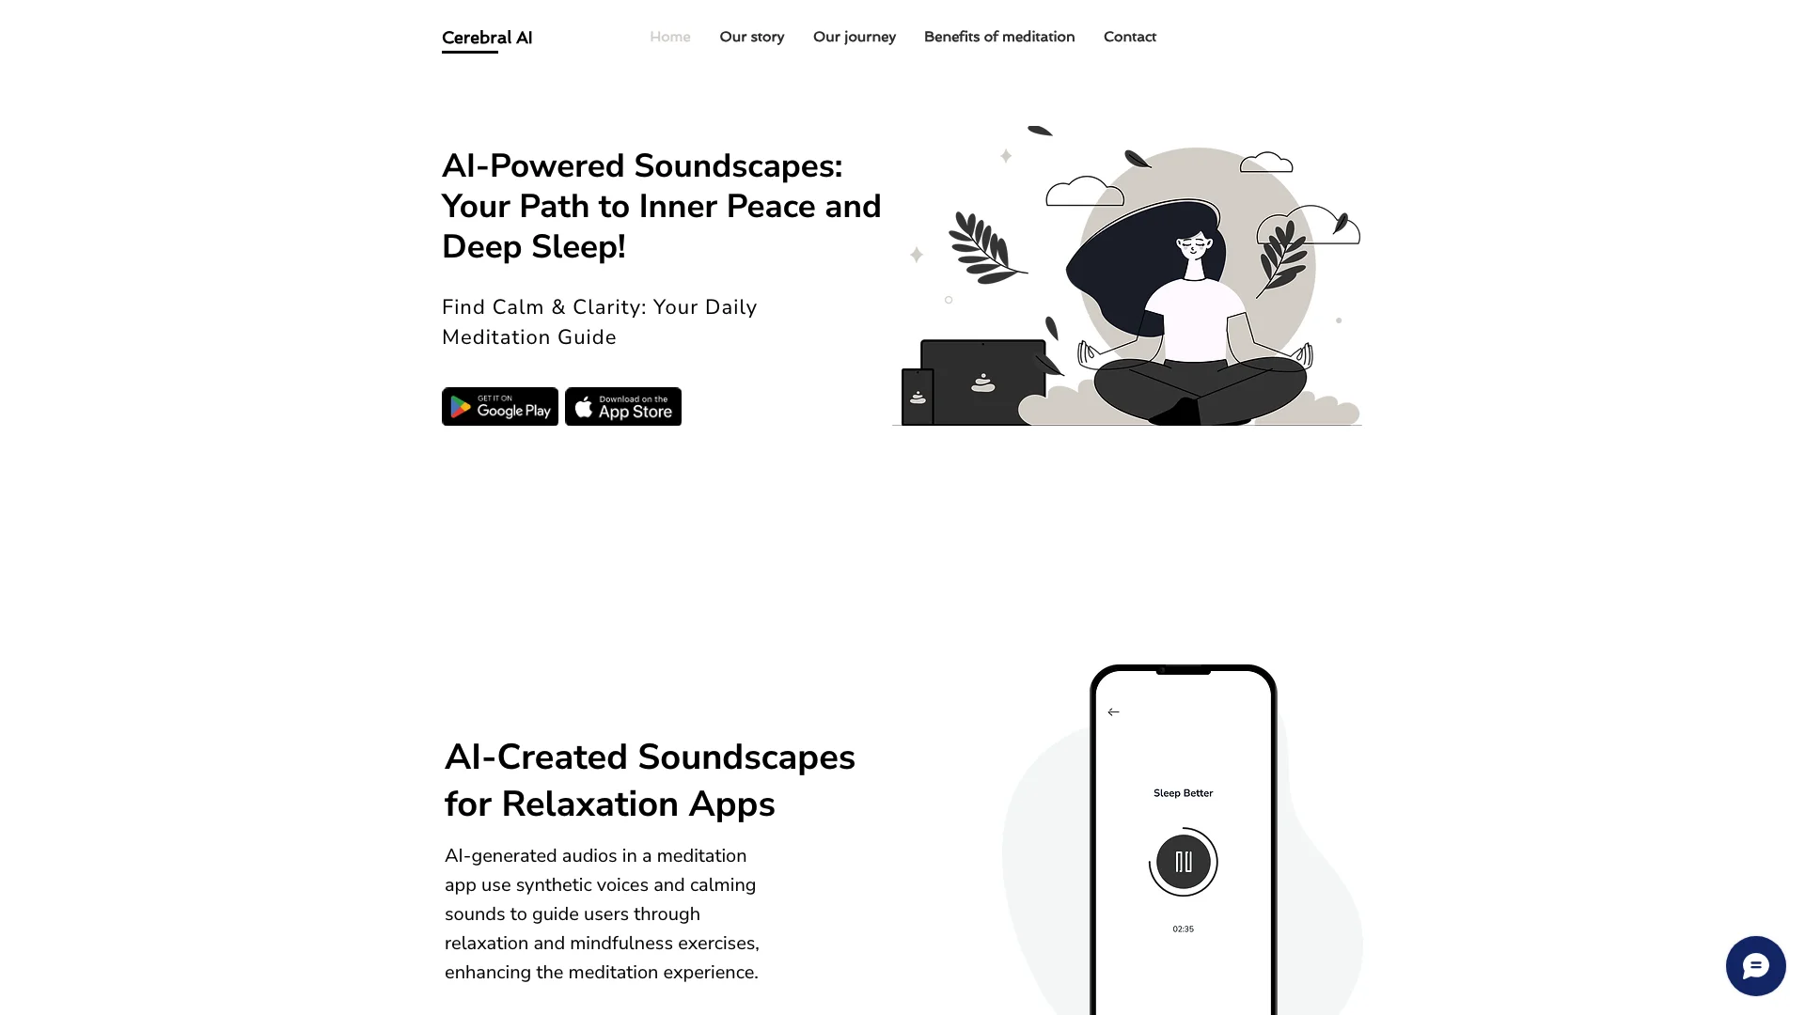Click the pause/play button on Sleep Better

(1184, 861)
